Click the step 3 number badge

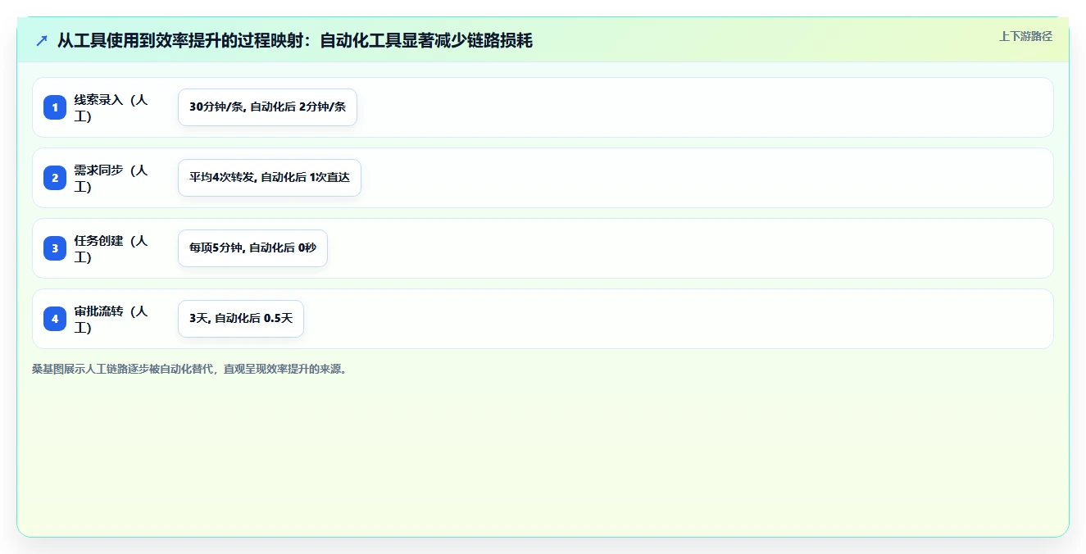pos(55,248)
